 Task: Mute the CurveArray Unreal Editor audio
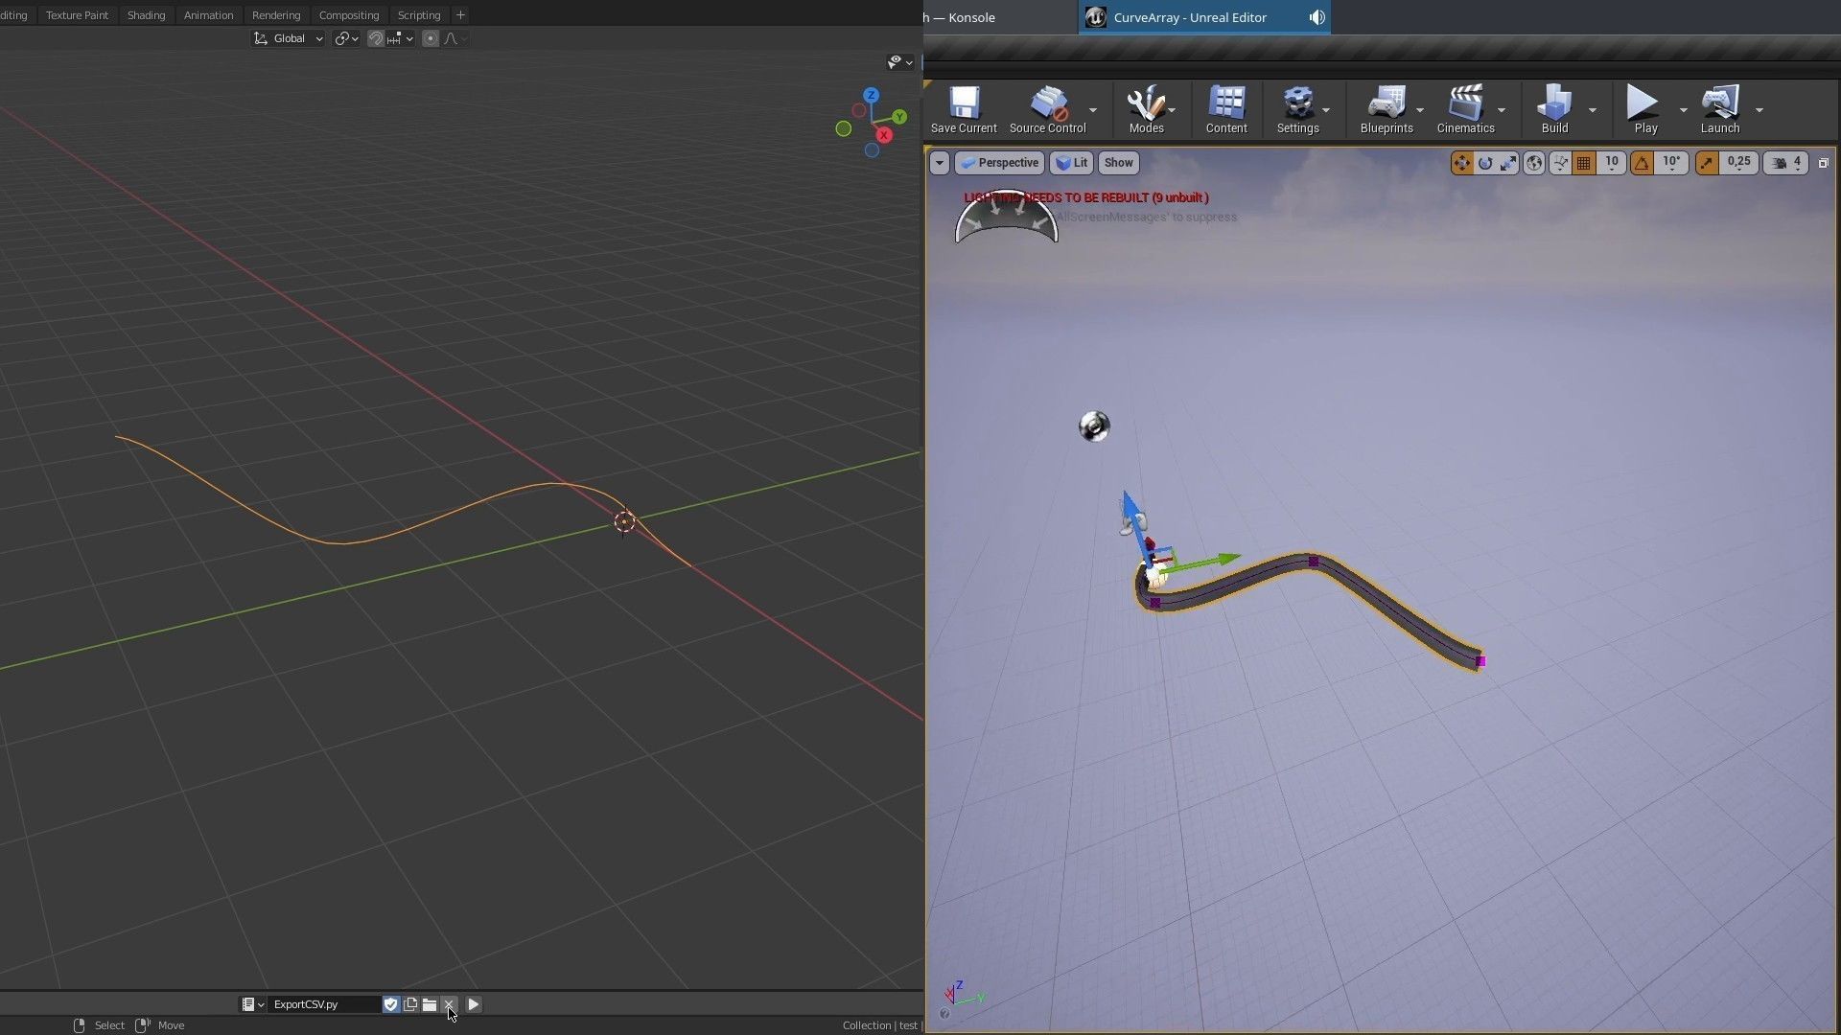click(1316, 17)
